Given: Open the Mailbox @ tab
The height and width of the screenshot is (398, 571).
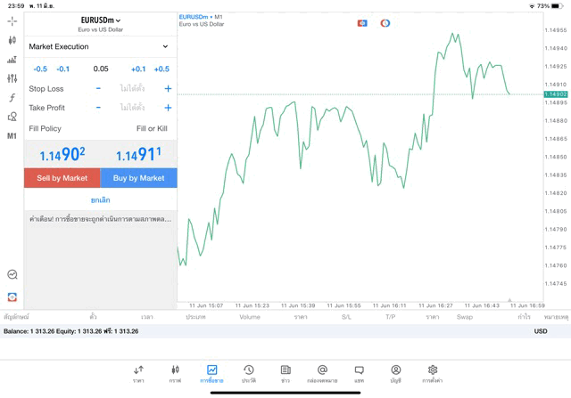Looking at the screenshot, I should pos(322,373).
